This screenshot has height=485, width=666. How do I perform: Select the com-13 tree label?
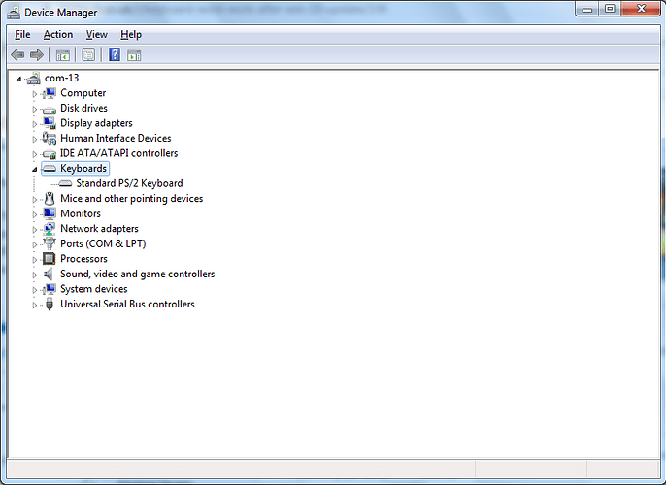(x=61, y=78)
